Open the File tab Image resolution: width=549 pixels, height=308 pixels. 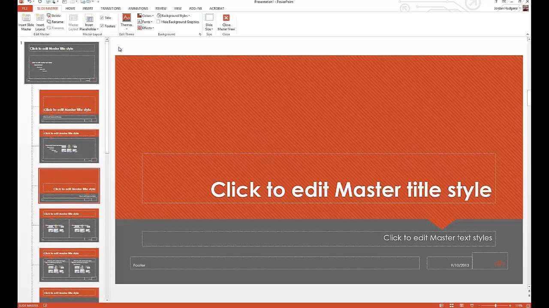click(x=25, y=9)
